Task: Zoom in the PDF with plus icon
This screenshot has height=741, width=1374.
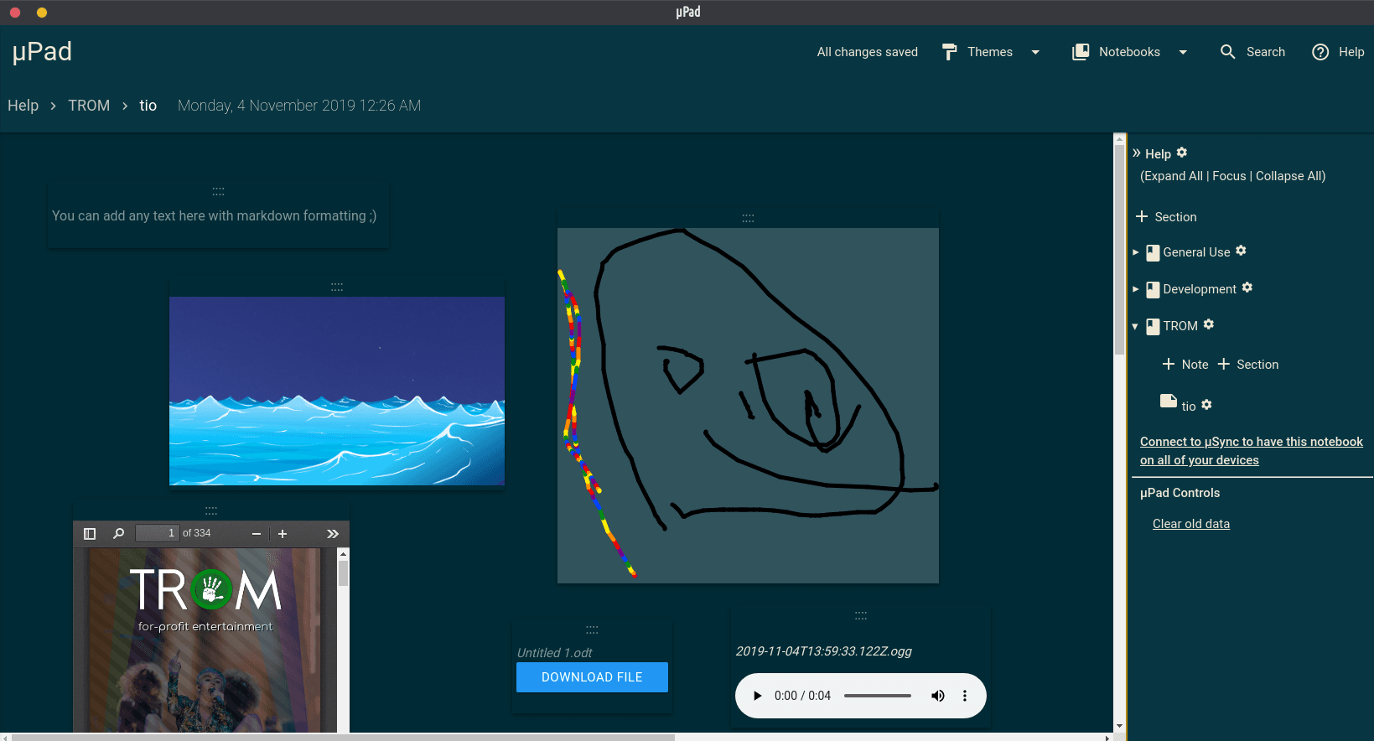Action: pos(283,533)
